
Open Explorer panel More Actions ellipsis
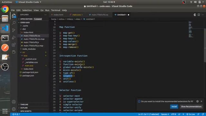[x=45, y=15]
